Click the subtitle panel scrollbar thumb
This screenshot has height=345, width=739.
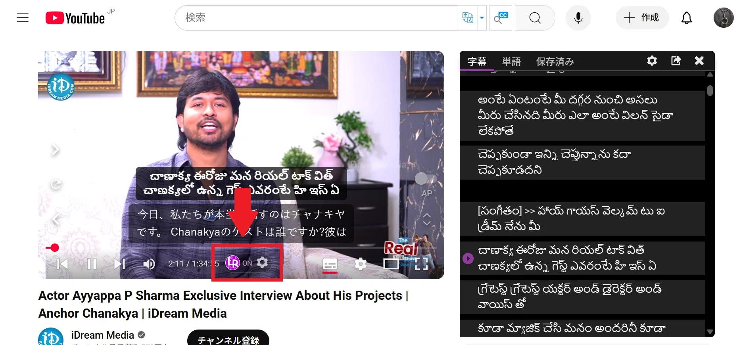tap(710, 90)
